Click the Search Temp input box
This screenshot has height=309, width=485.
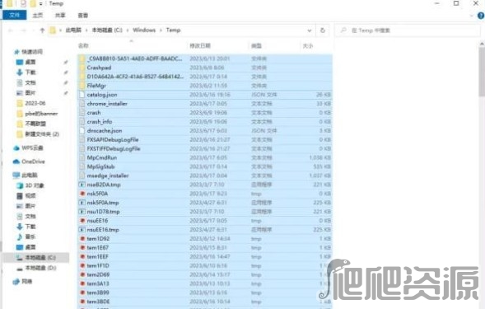408,30
